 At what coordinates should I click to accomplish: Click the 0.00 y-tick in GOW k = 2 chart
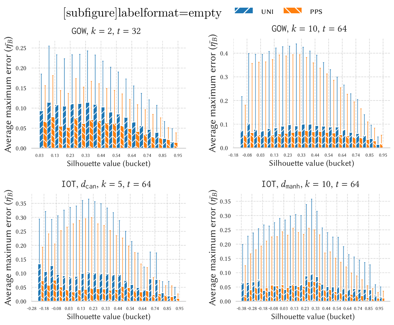click(x=21, y=148)
